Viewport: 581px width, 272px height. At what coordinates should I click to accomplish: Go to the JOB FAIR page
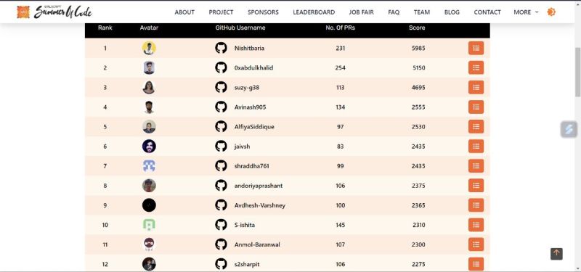point(361,12)
